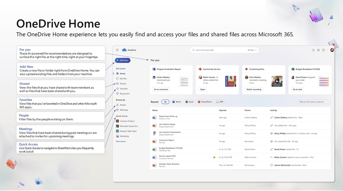The width and height of the screenshot is (343, 191).
Task: Click Carlos Slattery's avatar on Program Evaluation Report card
Action: tap(154, 77)
